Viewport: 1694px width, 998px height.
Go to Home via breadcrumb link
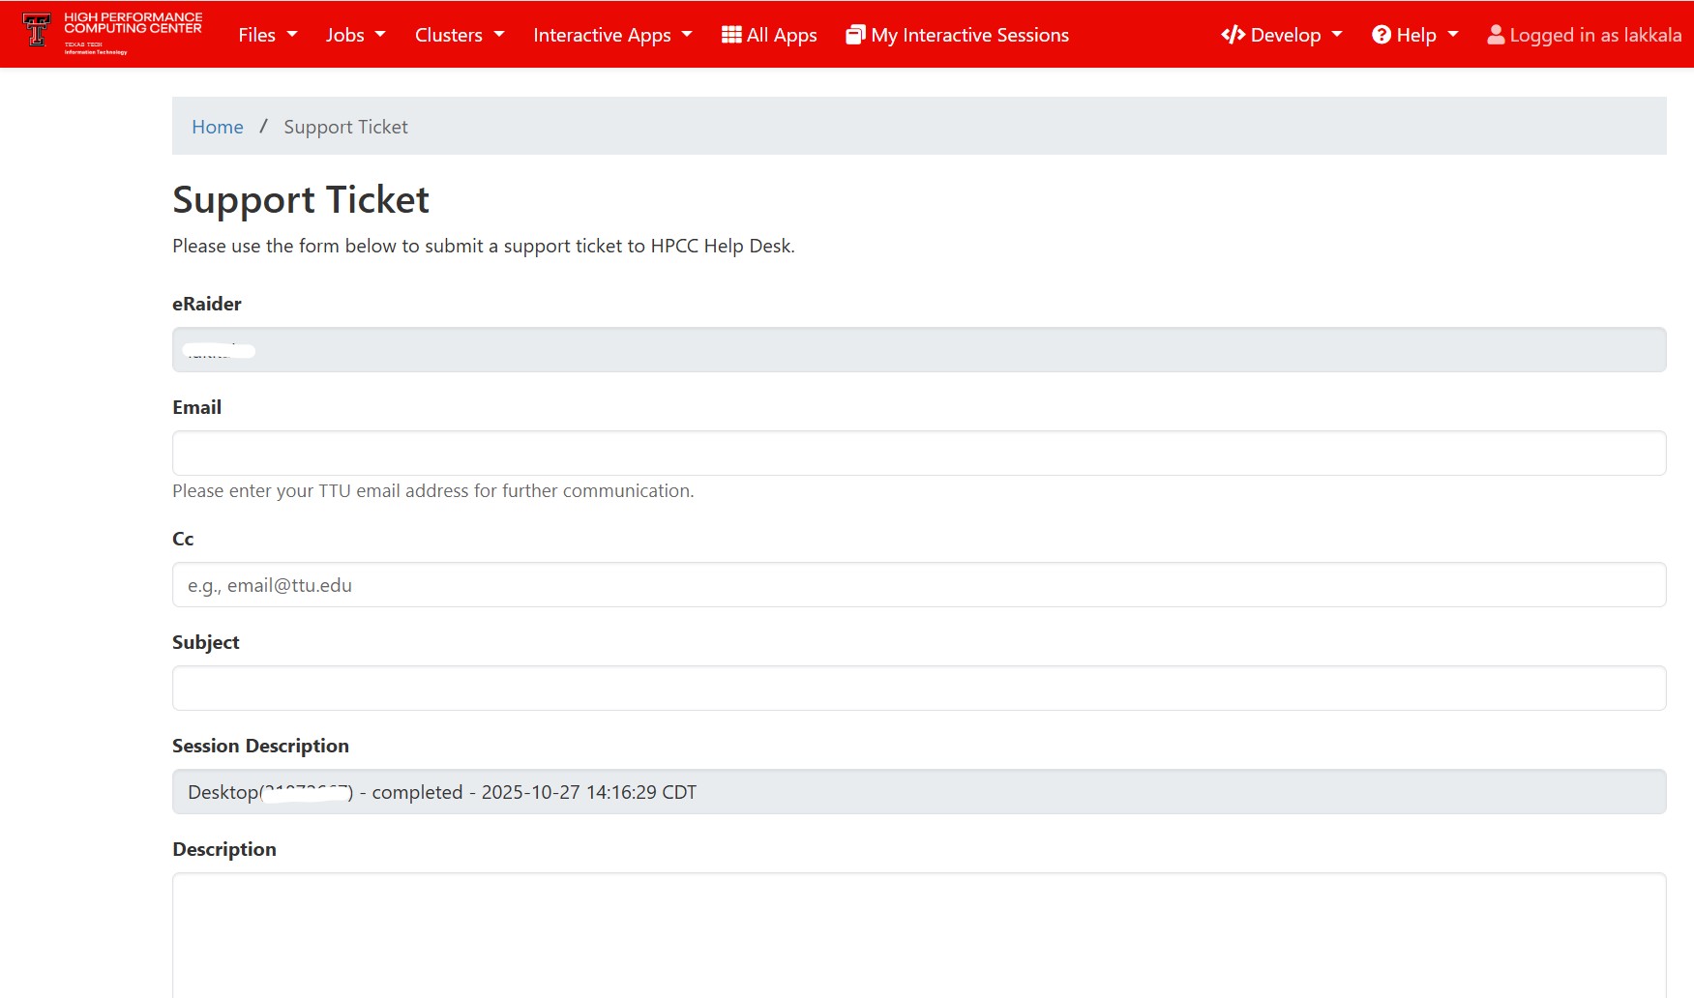218,127
